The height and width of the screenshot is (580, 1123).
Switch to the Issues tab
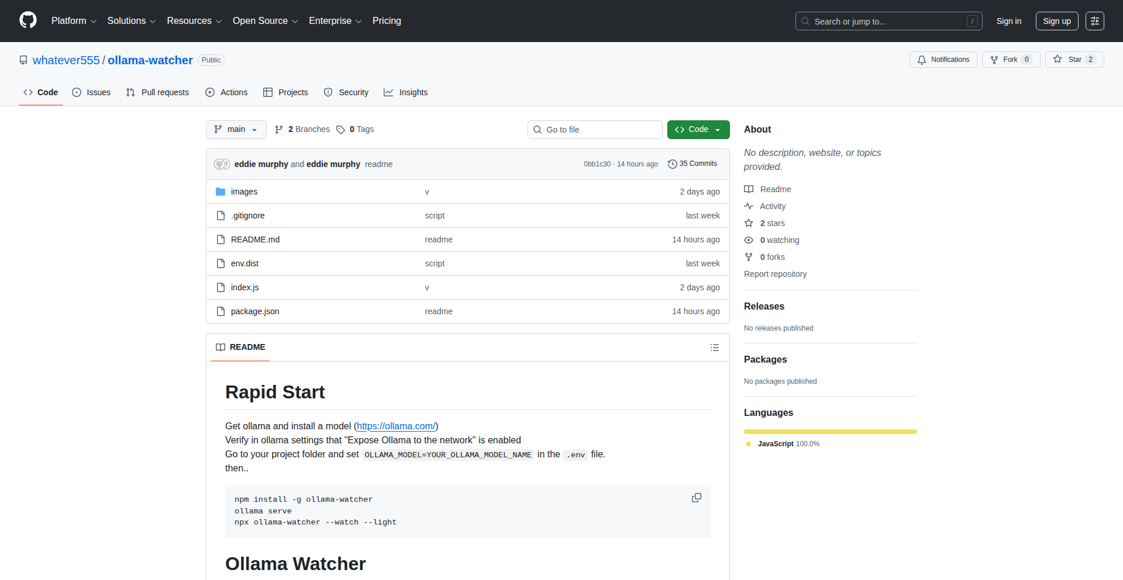[91, 92]
